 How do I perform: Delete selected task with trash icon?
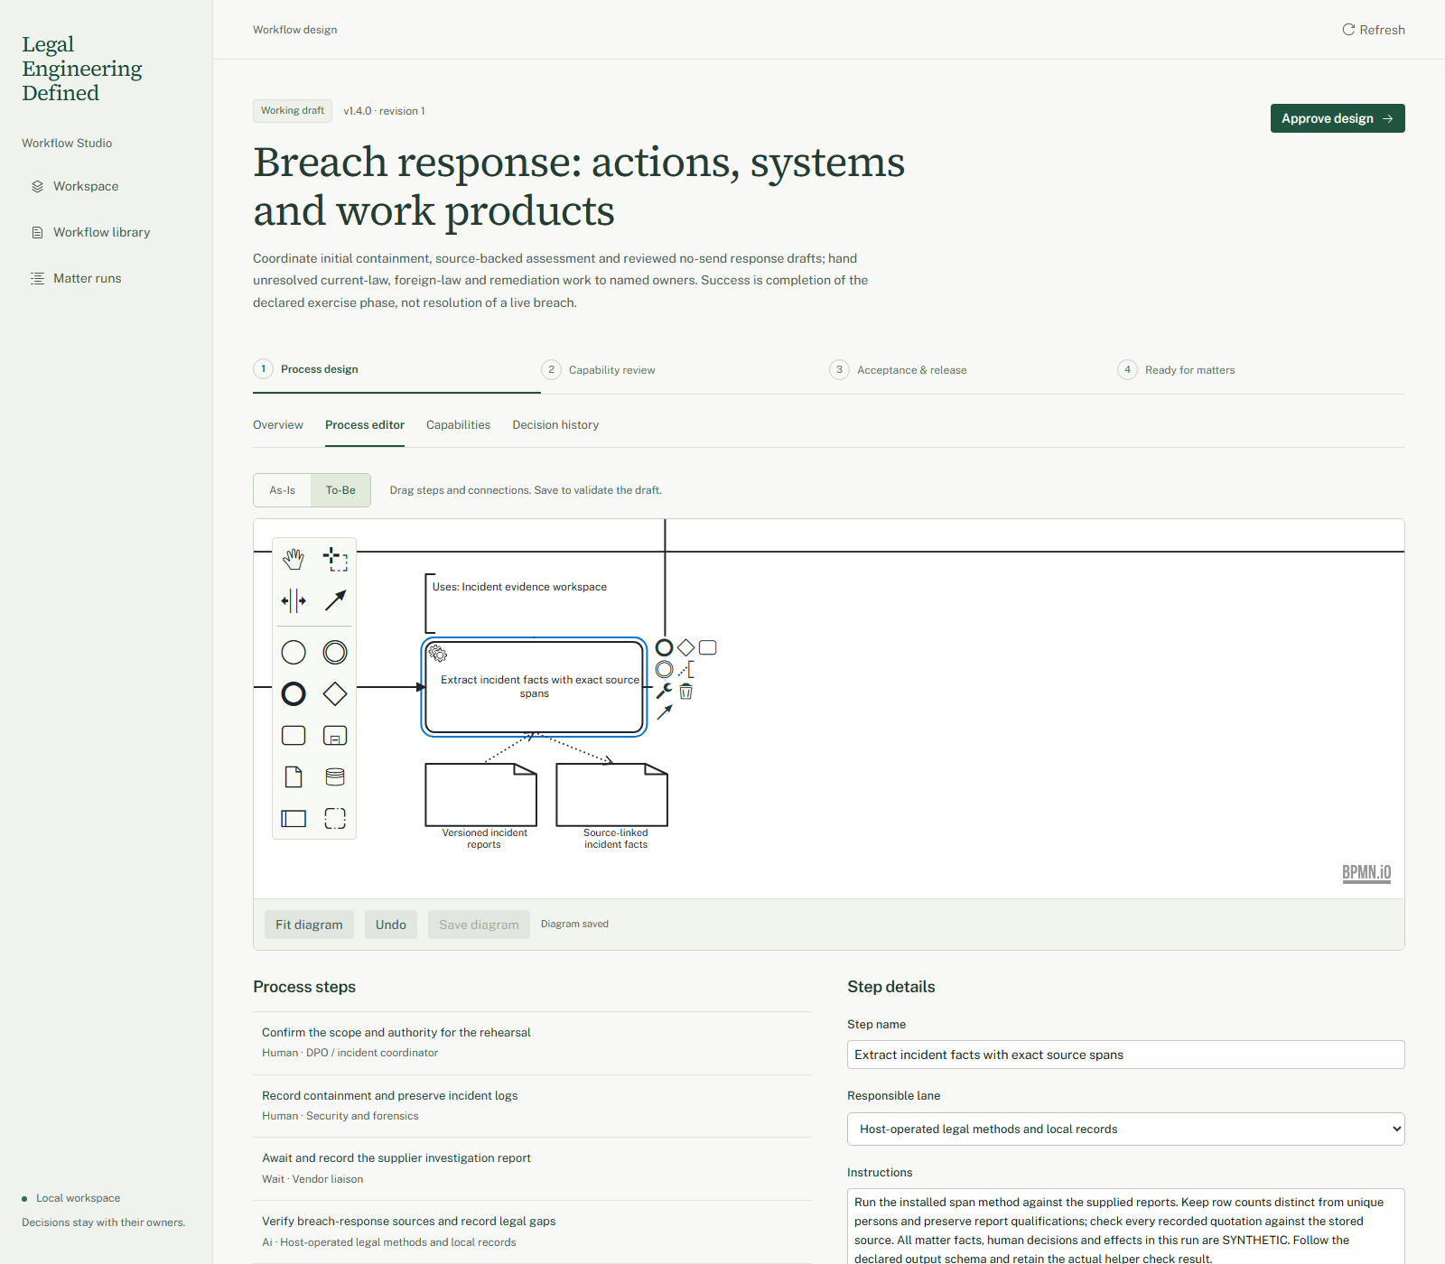pos(685,691)
